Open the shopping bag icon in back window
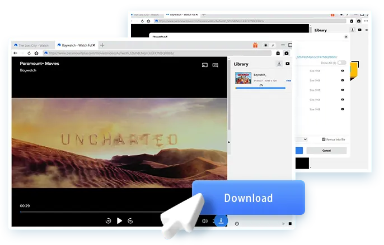Screen dimensions: 384x245 359,21
